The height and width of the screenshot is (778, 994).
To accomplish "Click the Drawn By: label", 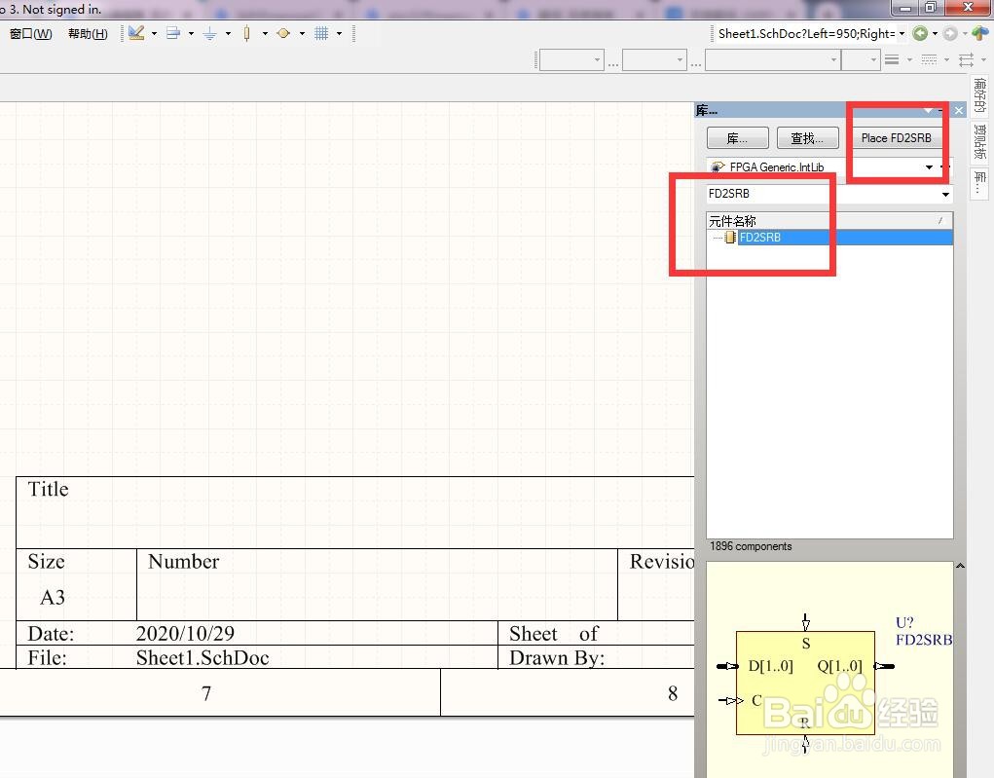I will click(x=557, y=658).
